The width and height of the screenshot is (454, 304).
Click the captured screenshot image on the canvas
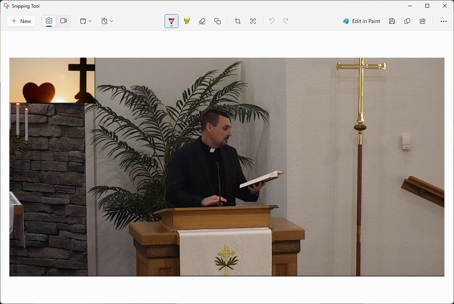pos(227,167)
